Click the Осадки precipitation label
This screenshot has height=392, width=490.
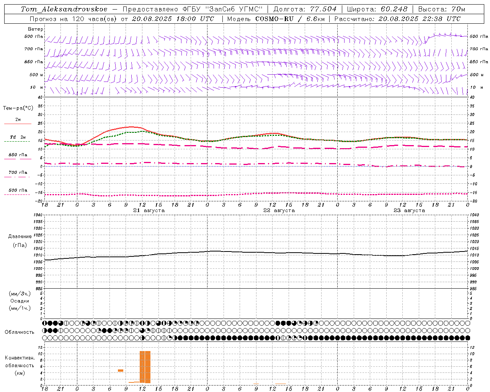pyautogui.click(x=20, y=301)
